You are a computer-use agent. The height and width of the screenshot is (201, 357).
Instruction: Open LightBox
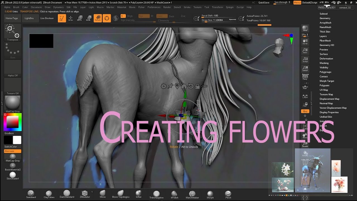click(x=29, y=18)
